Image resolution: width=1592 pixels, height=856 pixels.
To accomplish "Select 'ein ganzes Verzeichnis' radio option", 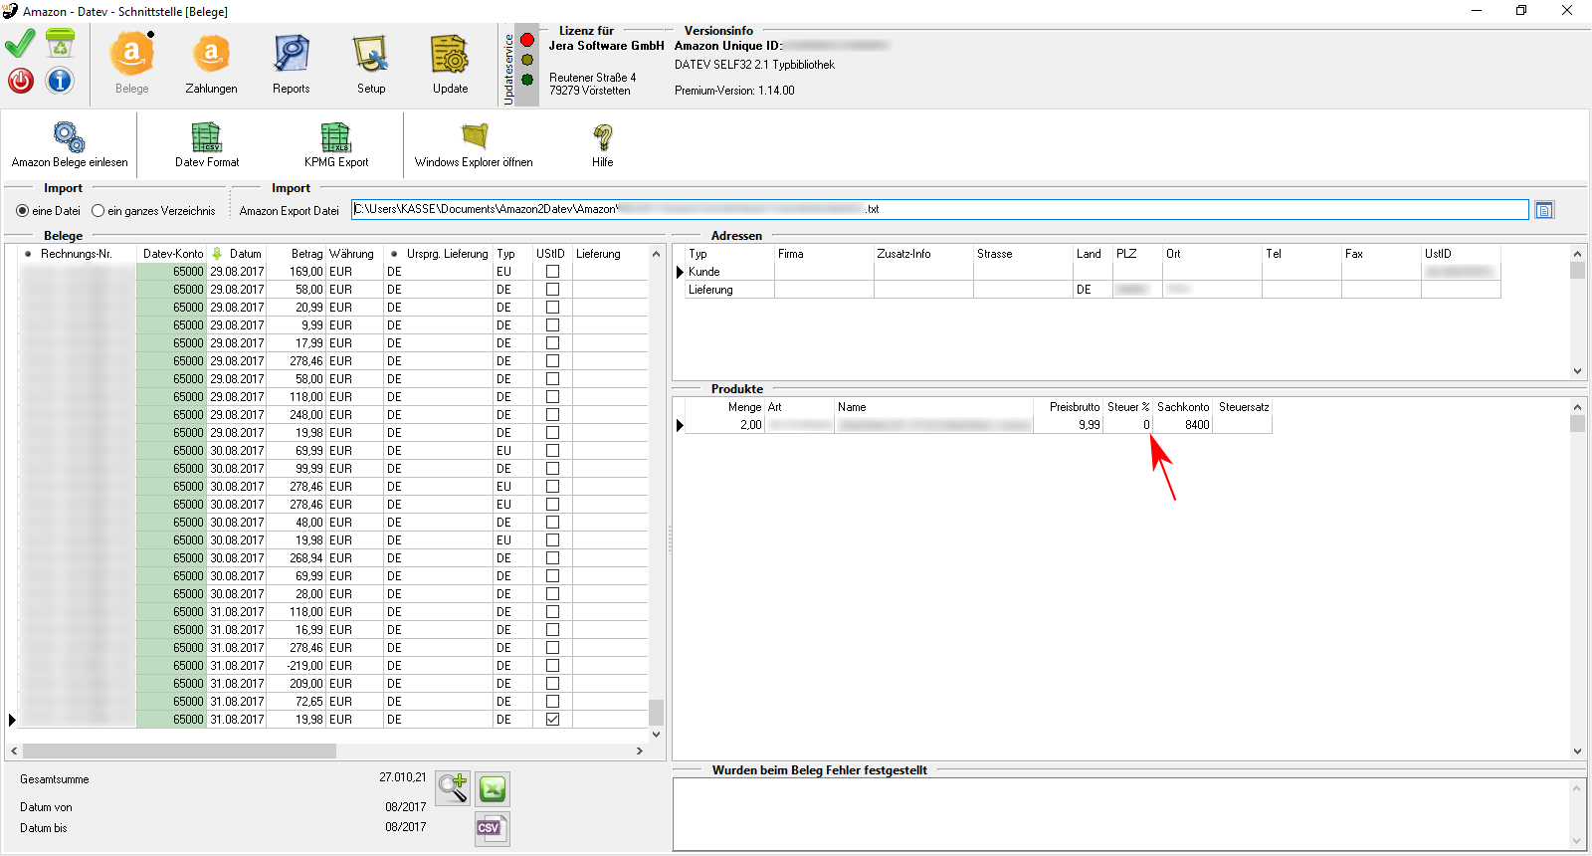I will [x=99, y=211].
